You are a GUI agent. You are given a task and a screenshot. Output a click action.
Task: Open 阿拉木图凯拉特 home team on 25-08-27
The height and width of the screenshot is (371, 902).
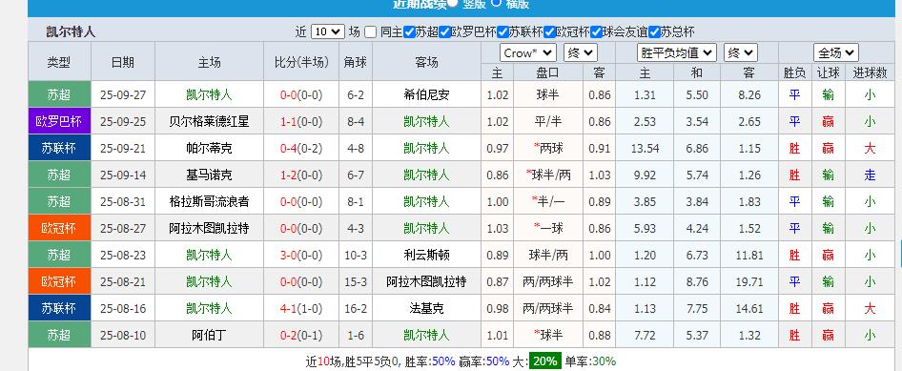tap(209, 228)
